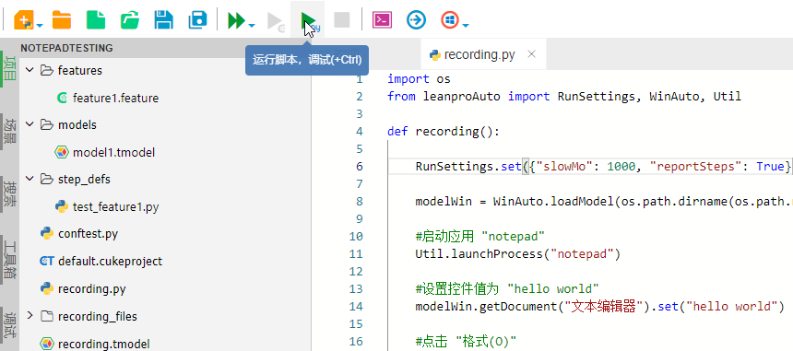Screen dimensions: 793x351
Task: Click the new project icon with plus sign
Action: [x=23, y=20]
